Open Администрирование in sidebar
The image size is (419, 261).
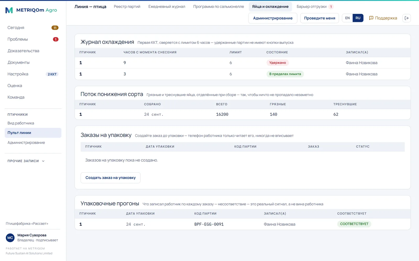pyautogui.click(x=33, y=143)
